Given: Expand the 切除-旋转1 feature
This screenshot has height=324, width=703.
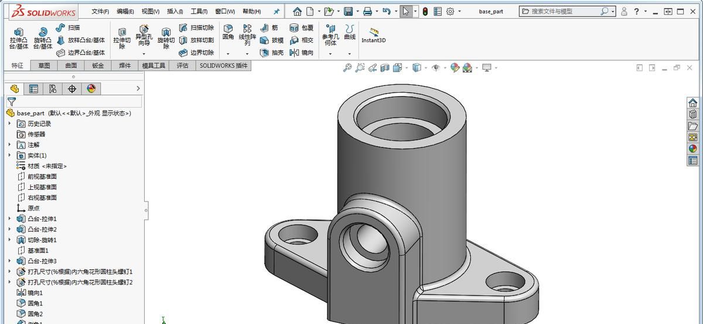Looking at the screenshot, I should coord(9,240).
